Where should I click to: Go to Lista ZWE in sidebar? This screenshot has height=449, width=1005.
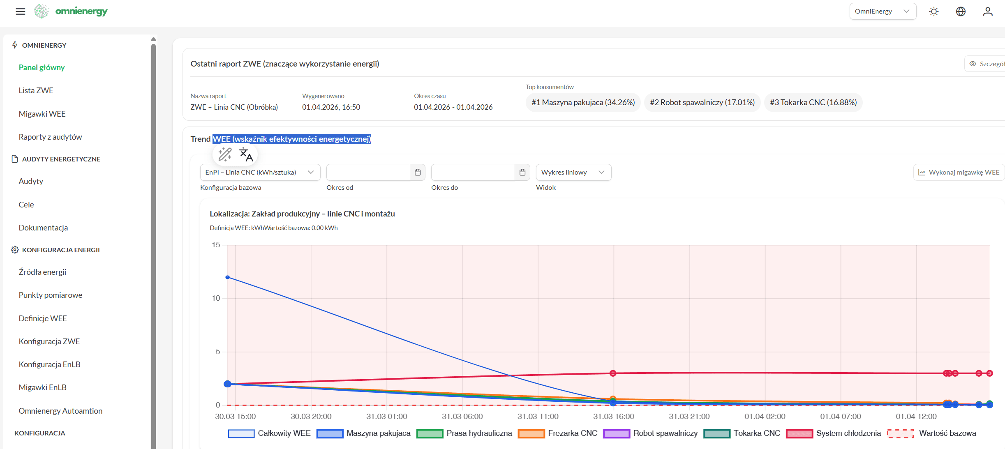click(x=36, y=90)
